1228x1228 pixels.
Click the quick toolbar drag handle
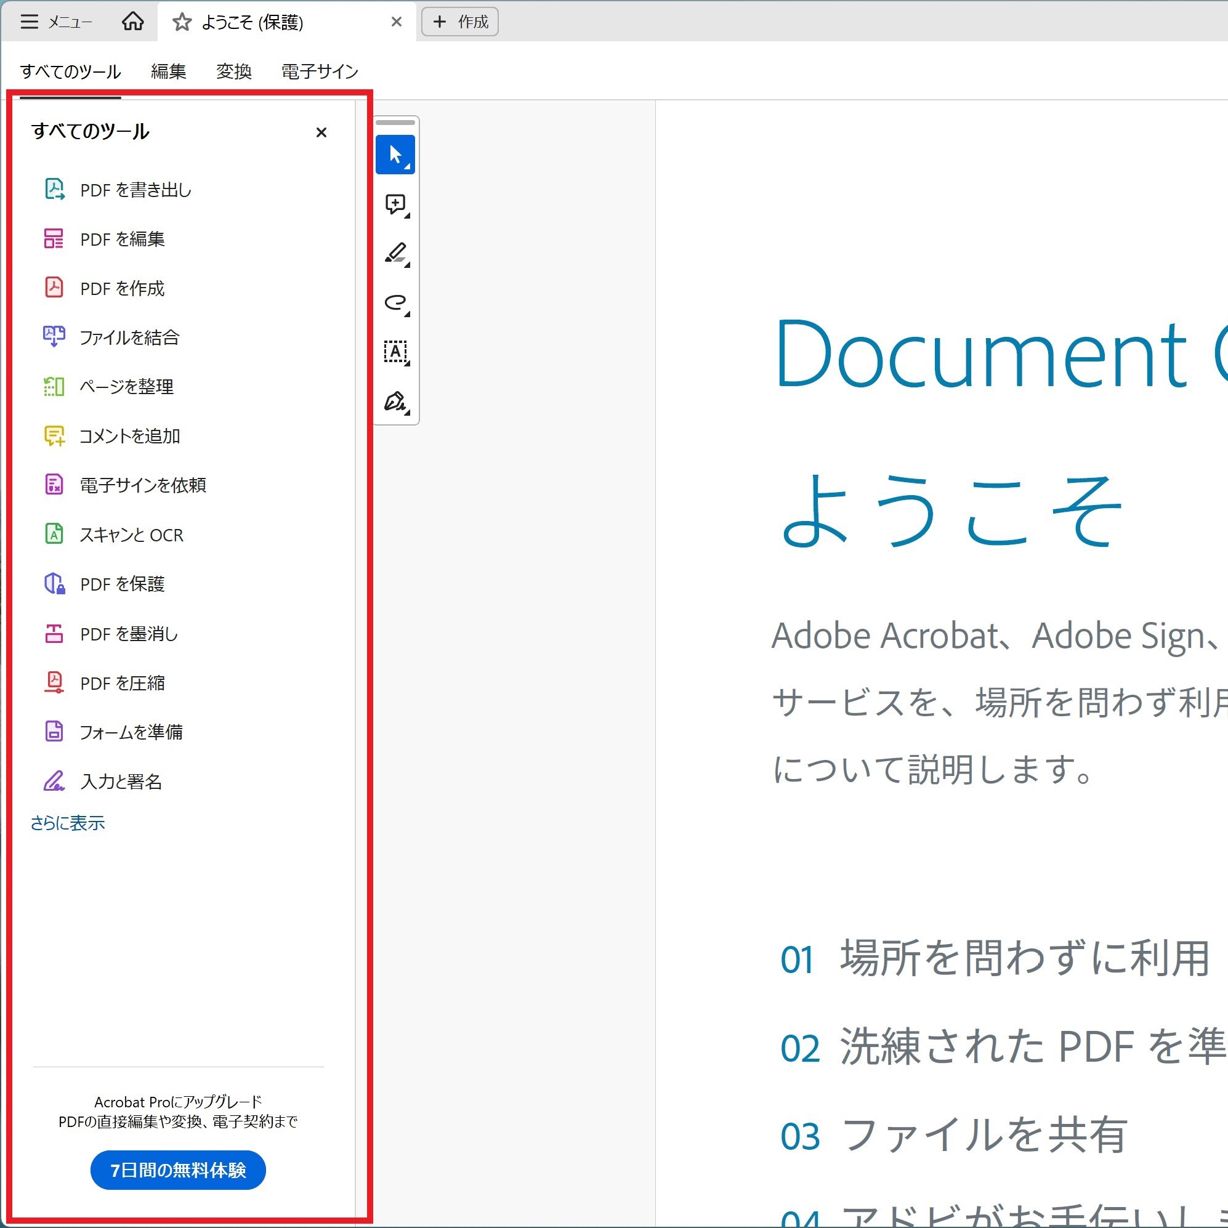click(395, 122)
